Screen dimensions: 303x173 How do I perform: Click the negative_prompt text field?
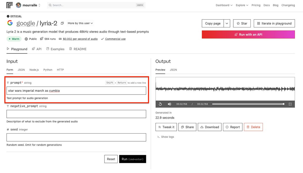pos(76,114)
